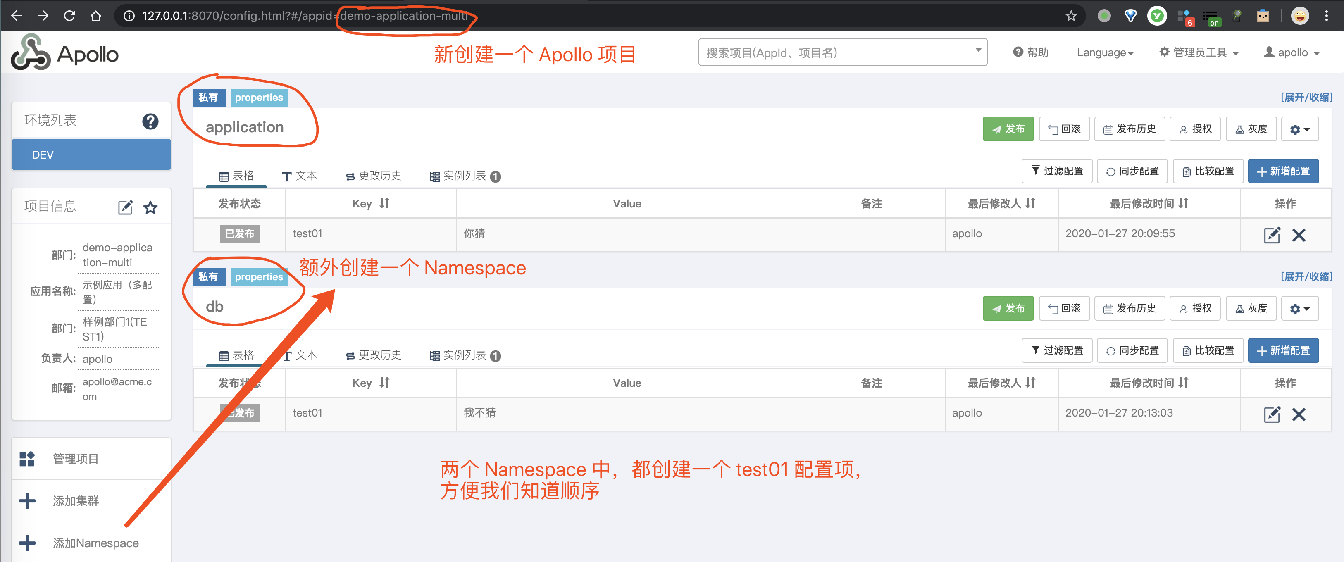
Task: Toggle Key column sorting in db namespace
Action: tap(384, 383)
